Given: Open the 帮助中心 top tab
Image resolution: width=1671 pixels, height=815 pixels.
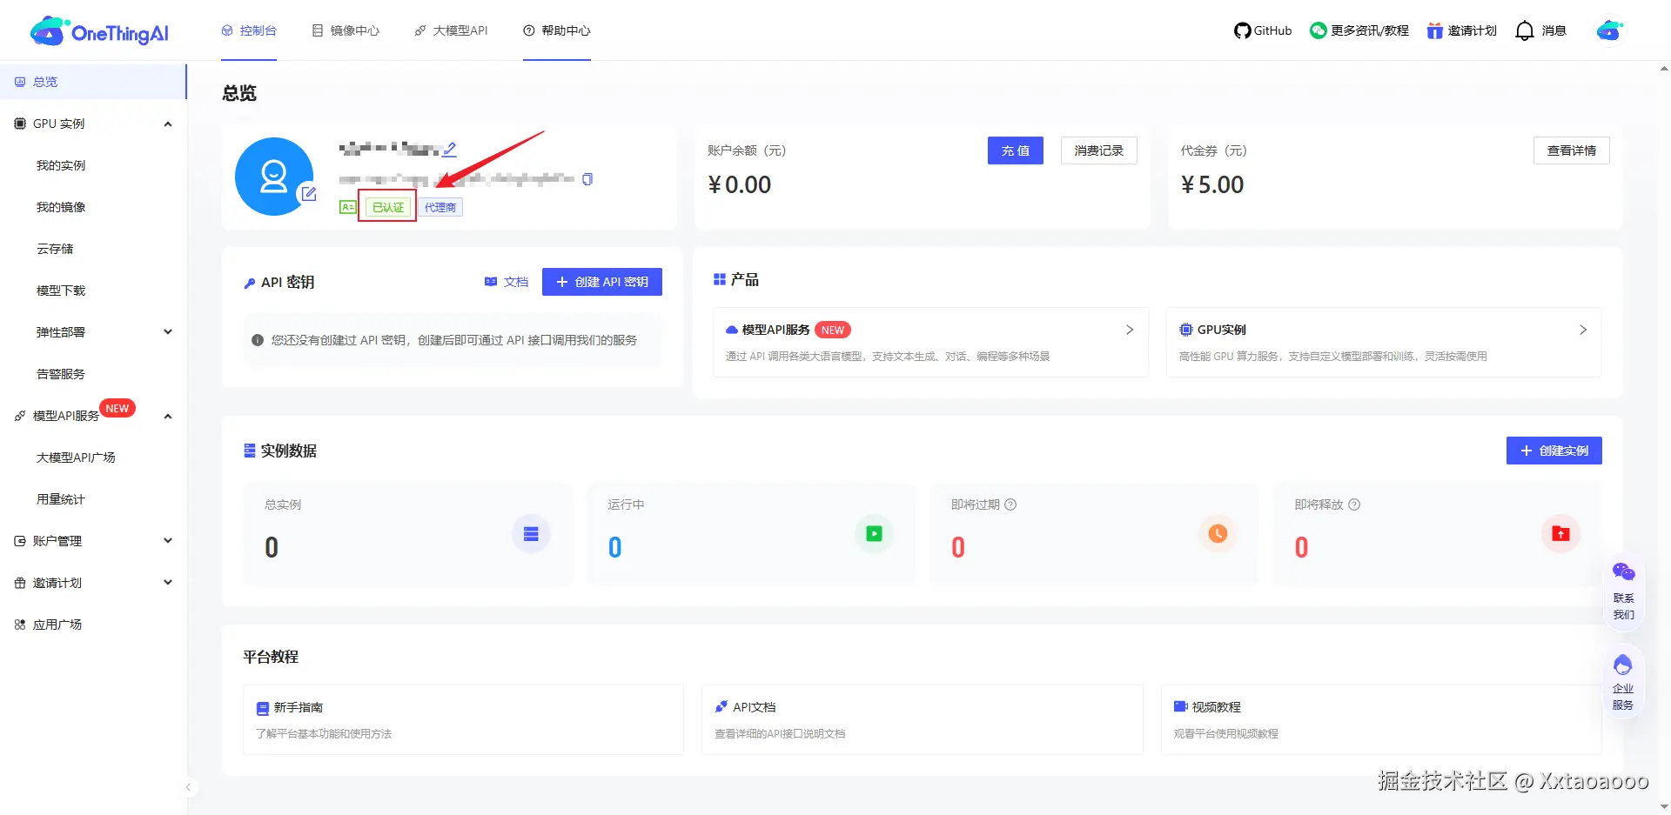Looking at the screenshot, I should pyautogui.click(x=557, y=30).
